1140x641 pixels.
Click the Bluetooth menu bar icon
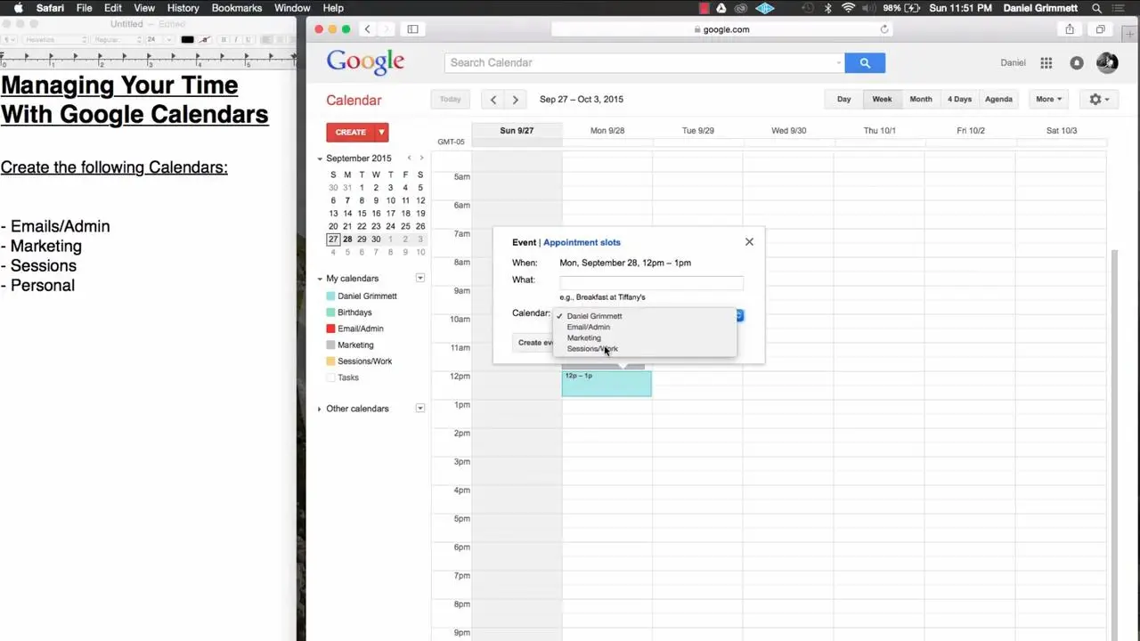[x=827, y=8]
